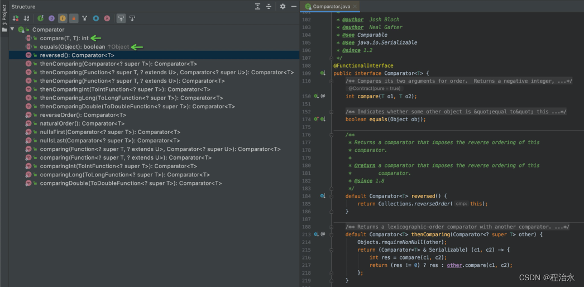
Task: Collapse thenComparing fold on line 213
Action: [x=331, y=234]
